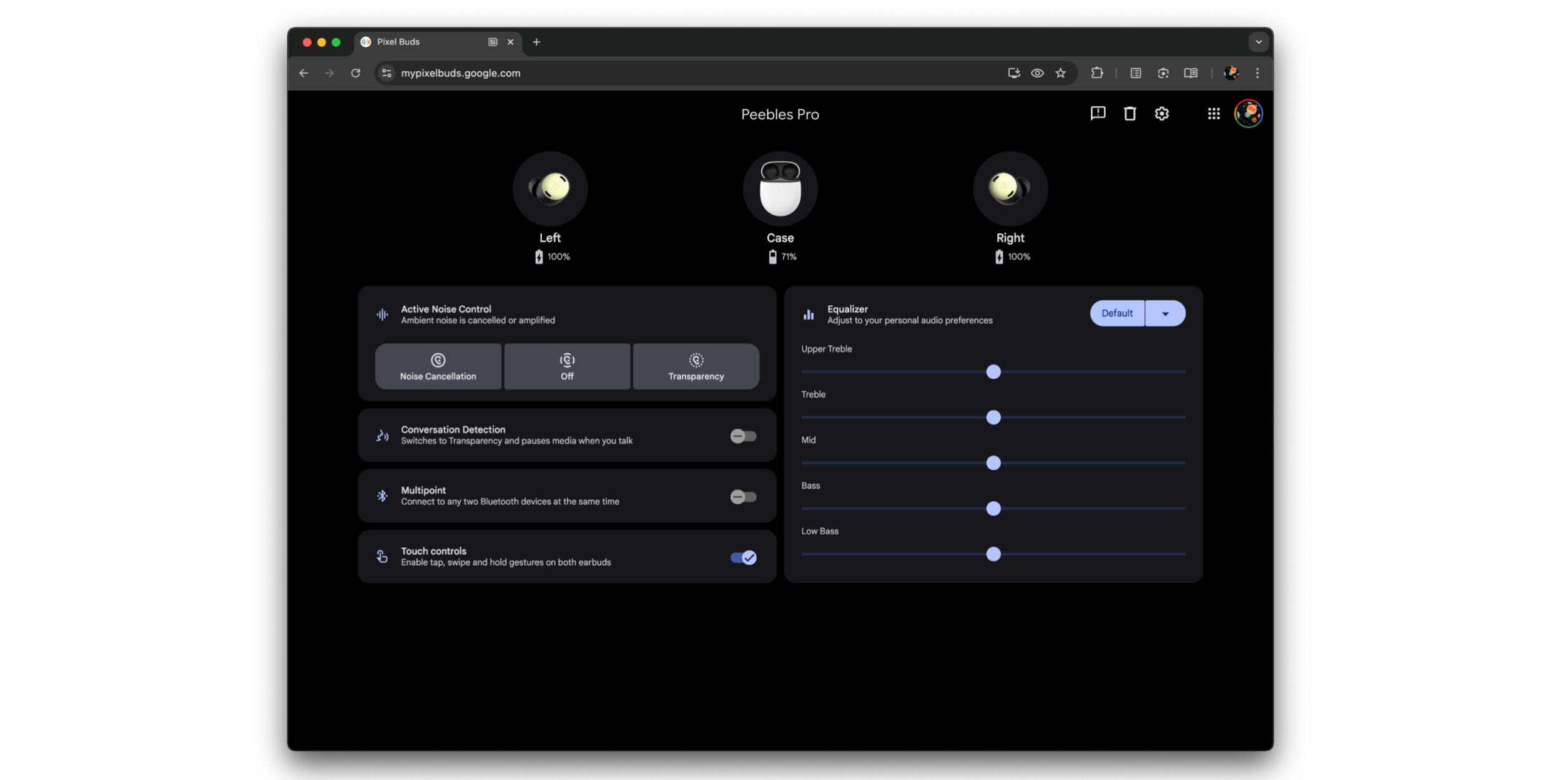The width and height of the screenshot is (1561, 780).
Task: Bookmark this page with the star icon
Action: tap(1060, 73)
